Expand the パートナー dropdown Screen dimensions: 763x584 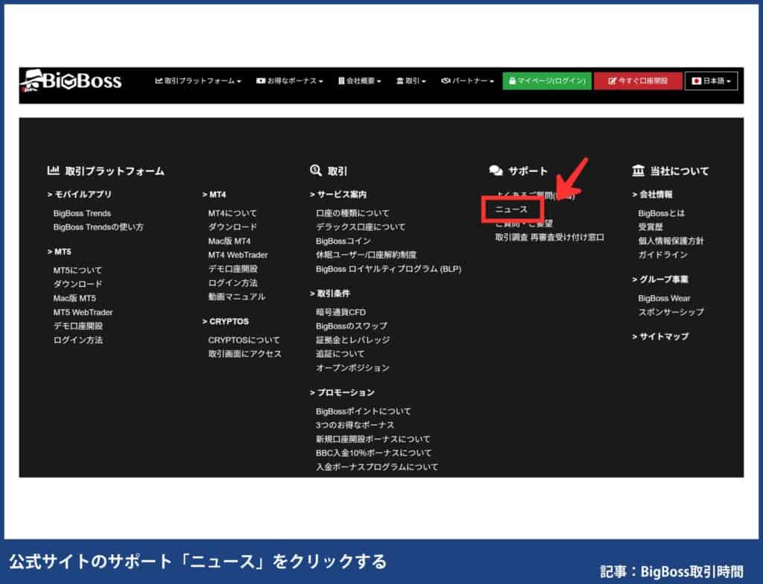469,82
